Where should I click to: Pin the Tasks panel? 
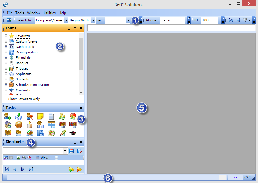(x=81, y=108)
